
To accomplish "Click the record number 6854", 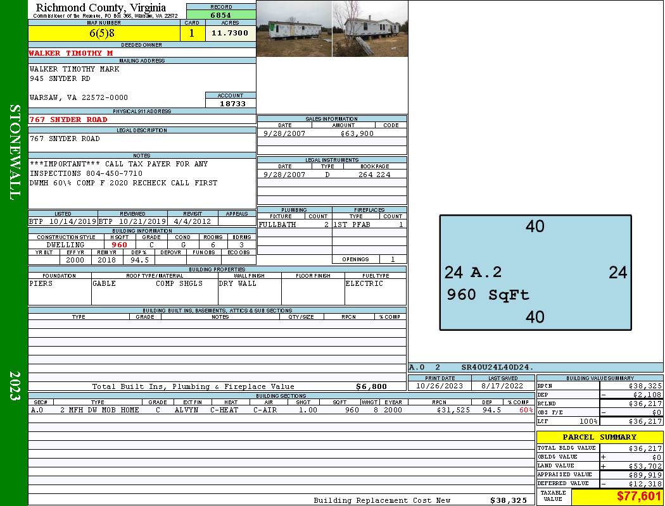I will tap(221, 15).
